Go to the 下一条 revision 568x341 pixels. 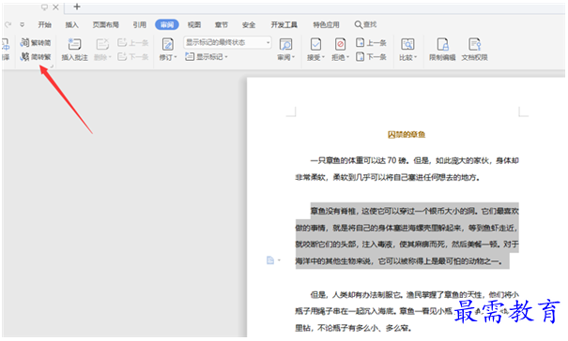pos(371,57)
